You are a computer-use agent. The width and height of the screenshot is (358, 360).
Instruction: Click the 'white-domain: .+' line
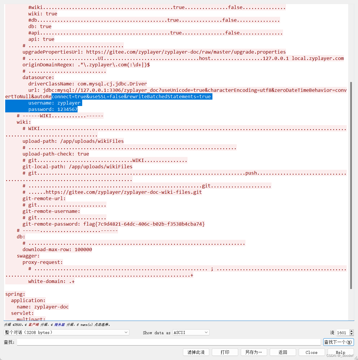tap(52, 281)
